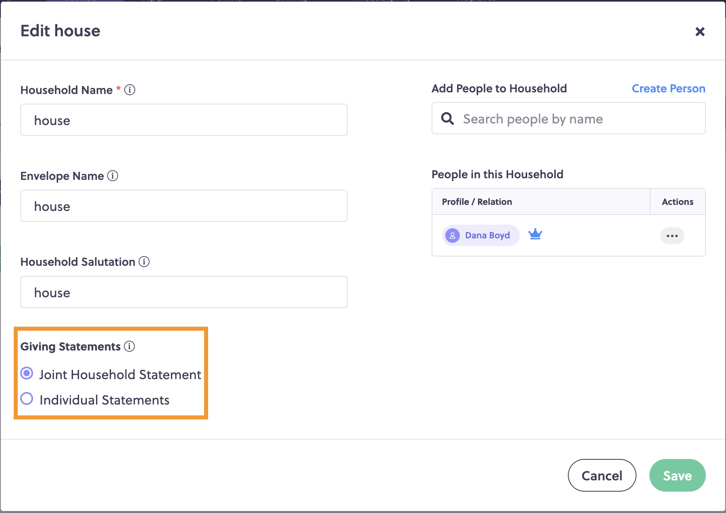Select Individual Statements radio button

(27, 399)
